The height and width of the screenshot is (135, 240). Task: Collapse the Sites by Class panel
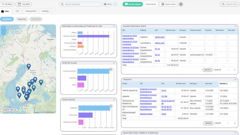click(x=114, y=63)
